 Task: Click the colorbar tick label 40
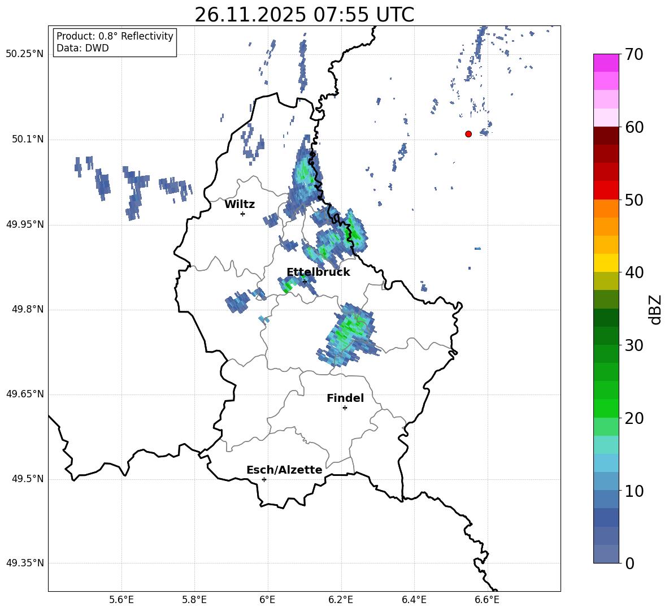coord(634,272)
